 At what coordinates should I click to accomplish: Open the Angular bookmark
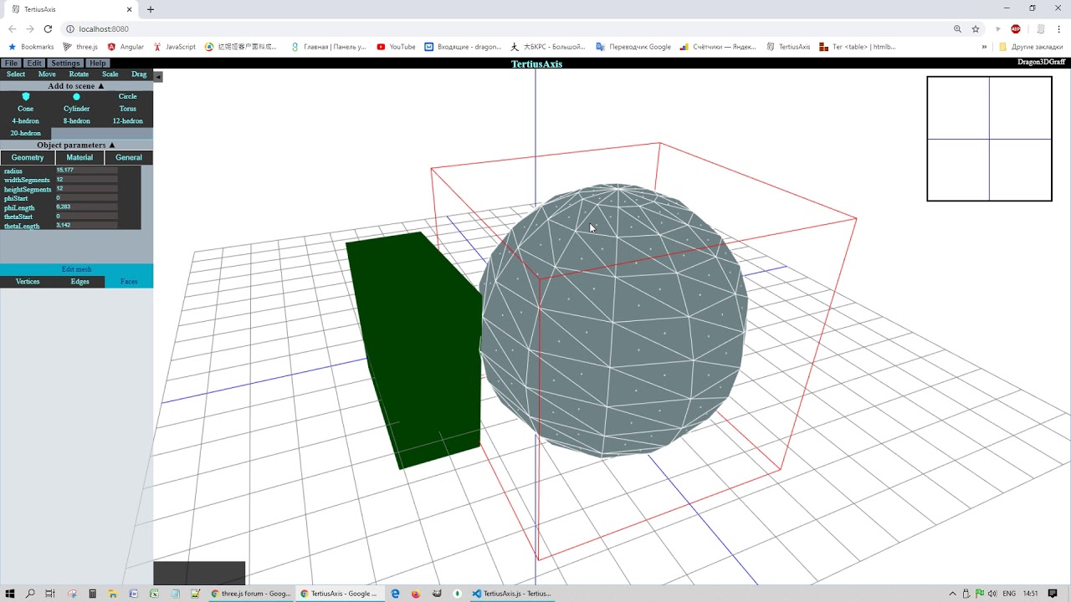point(126,47)
